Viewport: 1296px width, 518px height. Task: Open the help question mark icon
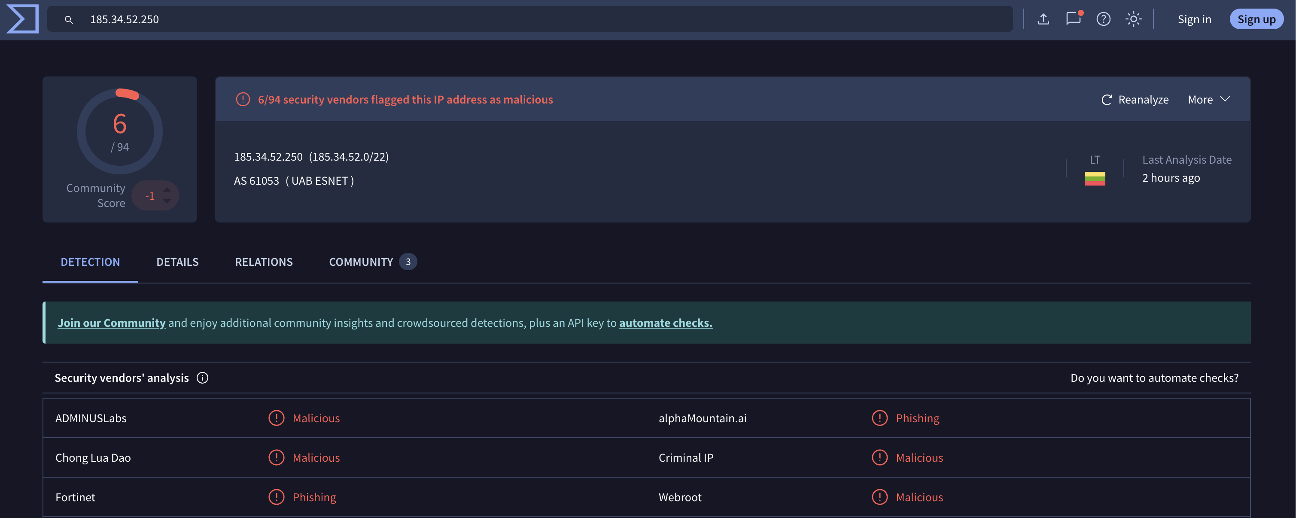tap(1103, 19)
